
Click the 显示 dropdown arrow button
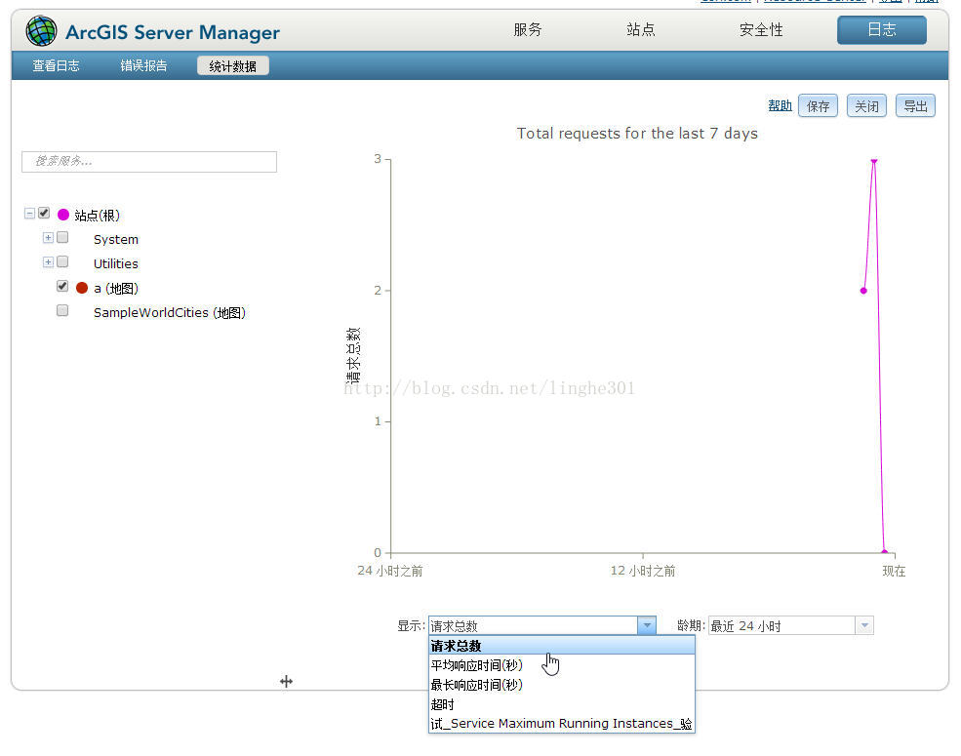point(646,626)
